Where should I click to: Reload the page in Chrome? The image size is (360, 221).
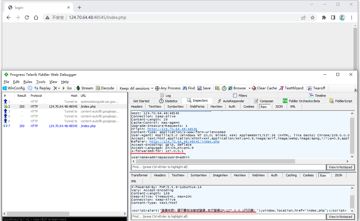point(27,17)
